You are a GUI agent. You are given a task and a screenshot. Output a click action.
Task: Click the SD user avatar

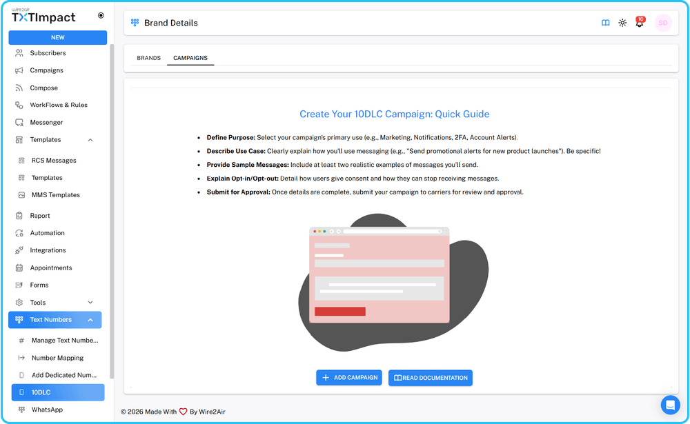click(662, 23)
